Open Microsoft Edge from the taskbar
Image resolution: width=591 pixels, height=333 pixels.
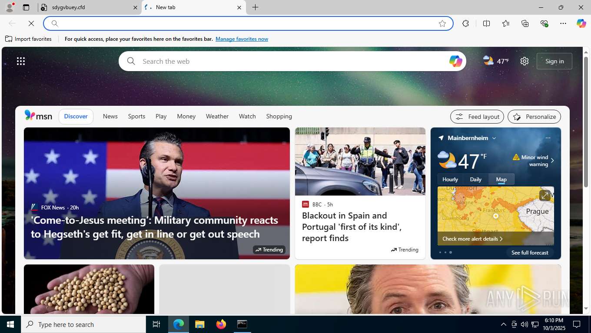179,324
